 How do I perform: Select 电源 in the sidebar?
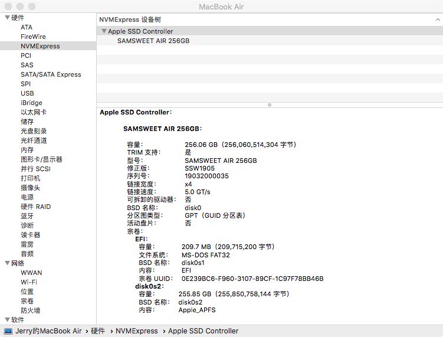tap(27, 197)
